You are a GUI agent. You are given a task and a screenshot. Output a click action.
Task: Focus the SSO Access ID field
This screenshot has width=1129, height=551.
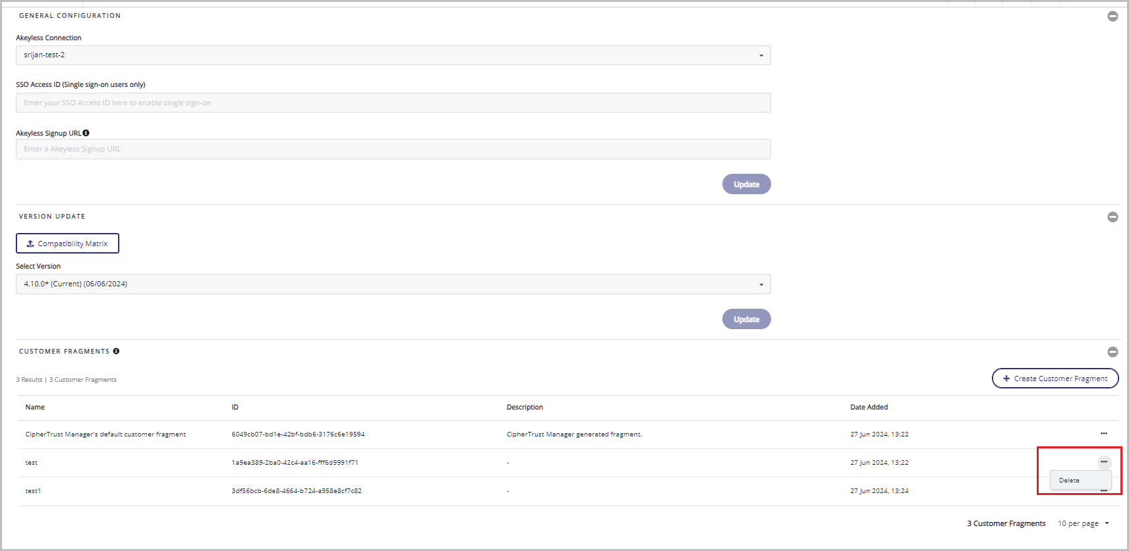click(x=393, y=103)
